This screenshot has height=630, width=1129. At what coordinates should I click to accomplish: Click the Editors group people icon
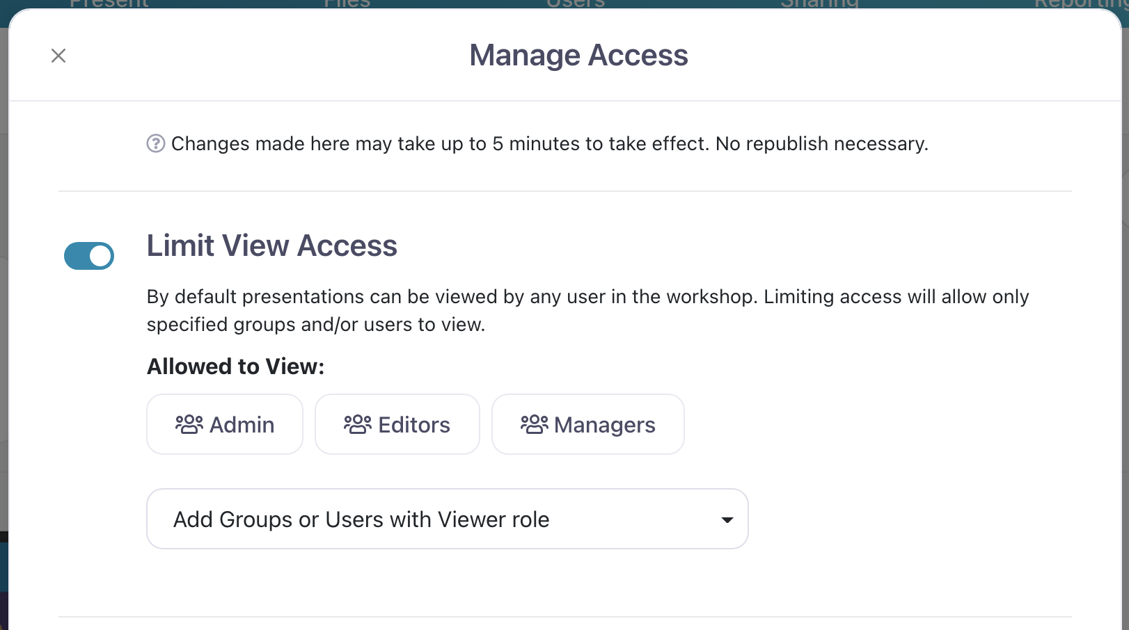click(358, 424)
